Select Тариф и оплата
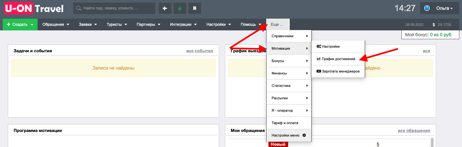462x147 pixels. pos(289,123)
